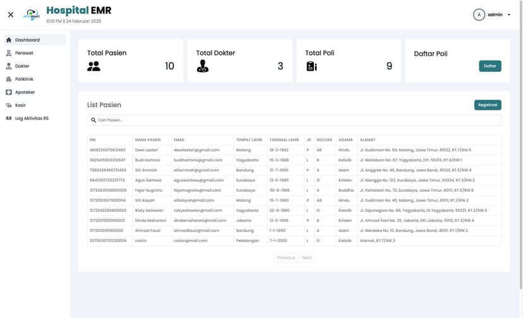Viewport: 523px width, 318px height.
Task: Click the Apoteker icon in sidebar
Action: pyautogui.click(x=9, y=92)
